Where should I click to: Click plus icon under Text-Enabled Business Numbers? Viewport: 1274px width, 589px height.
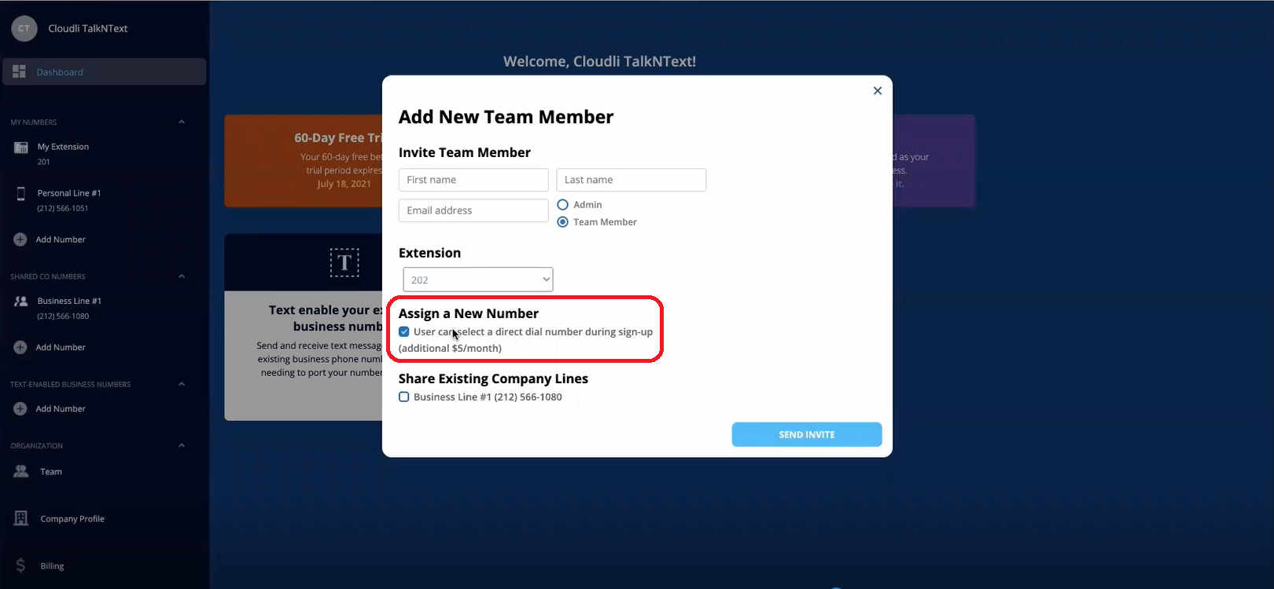(20, 408)
